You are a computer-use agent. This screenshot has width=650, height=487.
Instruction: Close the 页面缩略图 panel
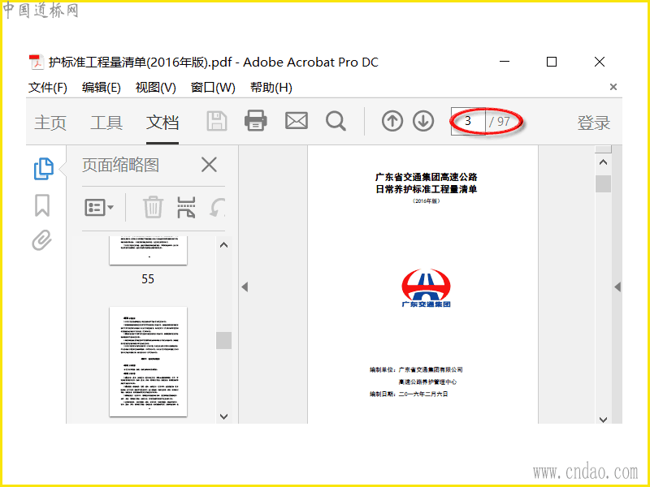209,165
